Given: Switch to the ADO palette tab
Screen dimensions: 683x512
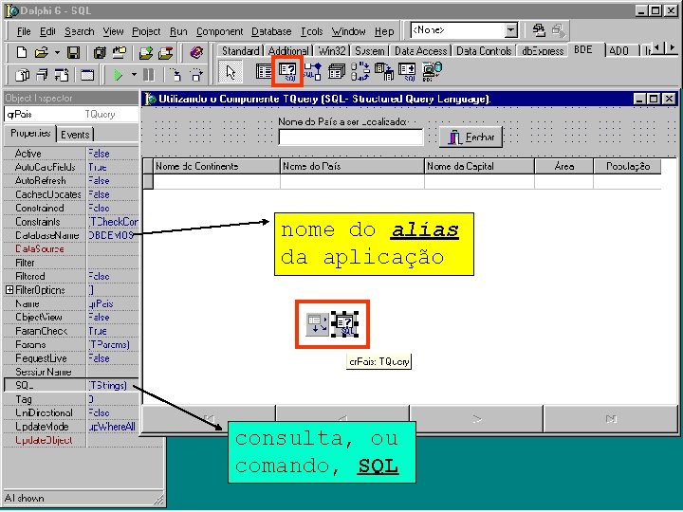Looking at the screenshot, I should tap(618, 51).
